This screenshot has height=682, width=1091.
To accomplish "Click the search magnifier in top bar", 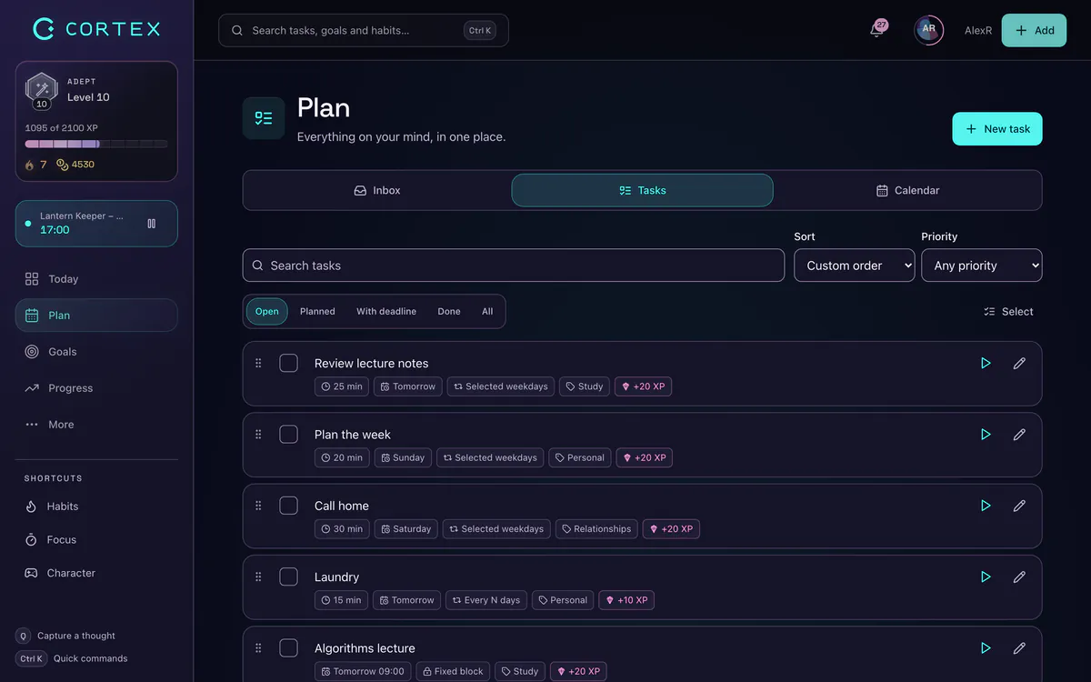I will 237,30.
